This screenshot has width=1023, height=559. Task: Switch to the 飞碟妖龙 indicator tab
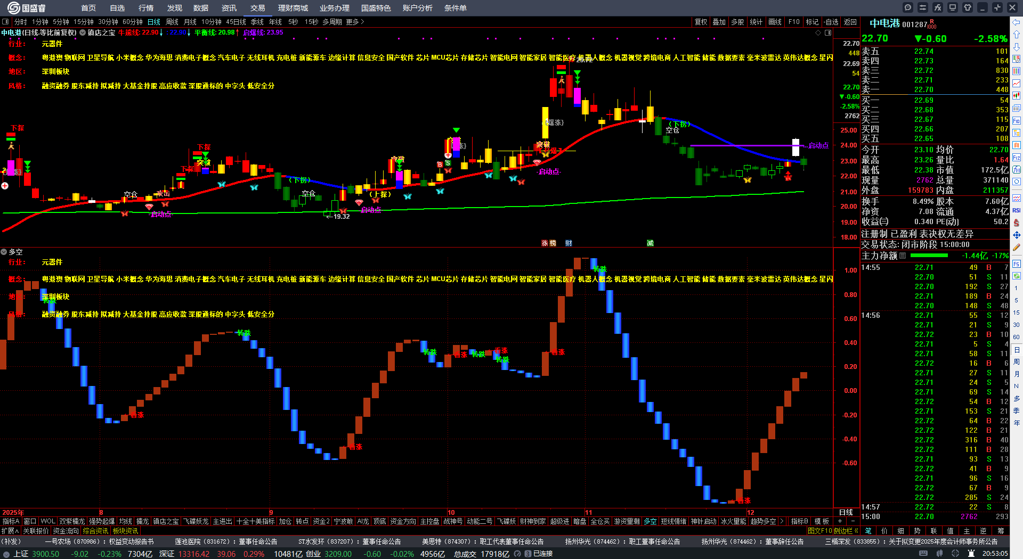196,521
